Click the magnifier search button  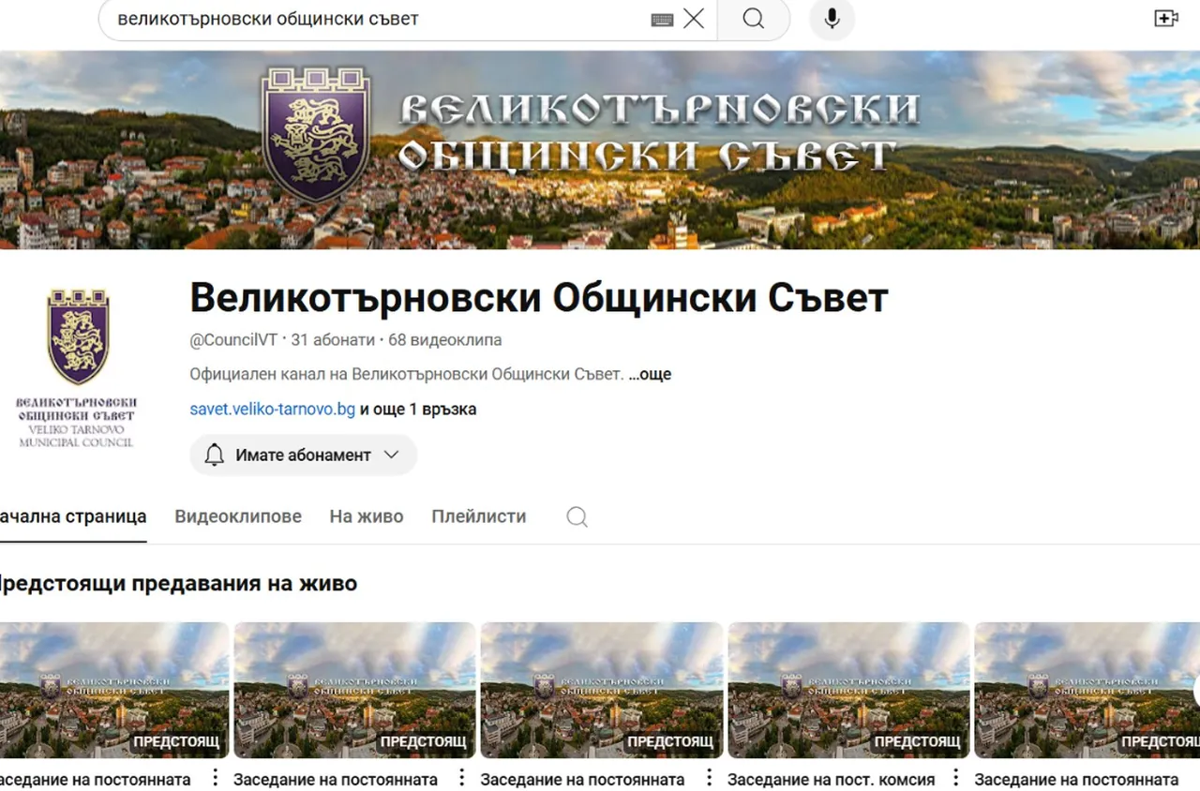pyautogui.click(x=754, y=19)
